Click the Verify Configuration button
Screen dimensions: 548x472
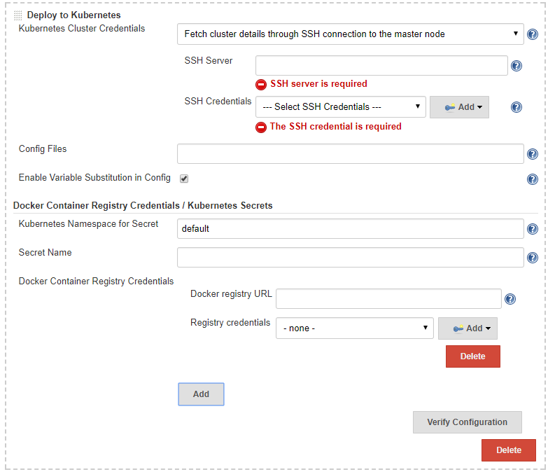coord(468,422)
